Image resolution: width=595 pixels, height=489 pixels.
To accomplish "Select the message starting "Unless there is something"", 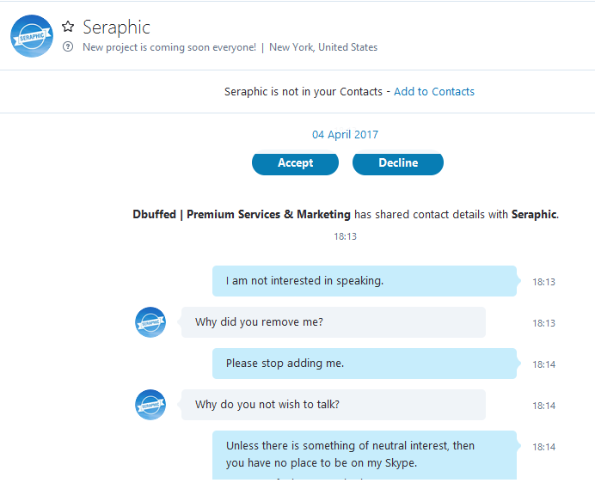I will 364,455.
